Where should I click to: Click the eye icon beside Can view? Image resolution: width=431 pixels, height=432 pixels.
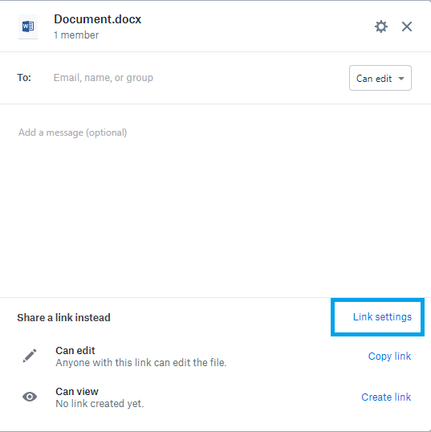tap(30, 397)
